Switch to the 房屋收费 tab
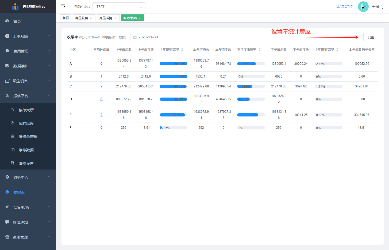The height and width of the screenshot is (250, 389). (82, 18)
